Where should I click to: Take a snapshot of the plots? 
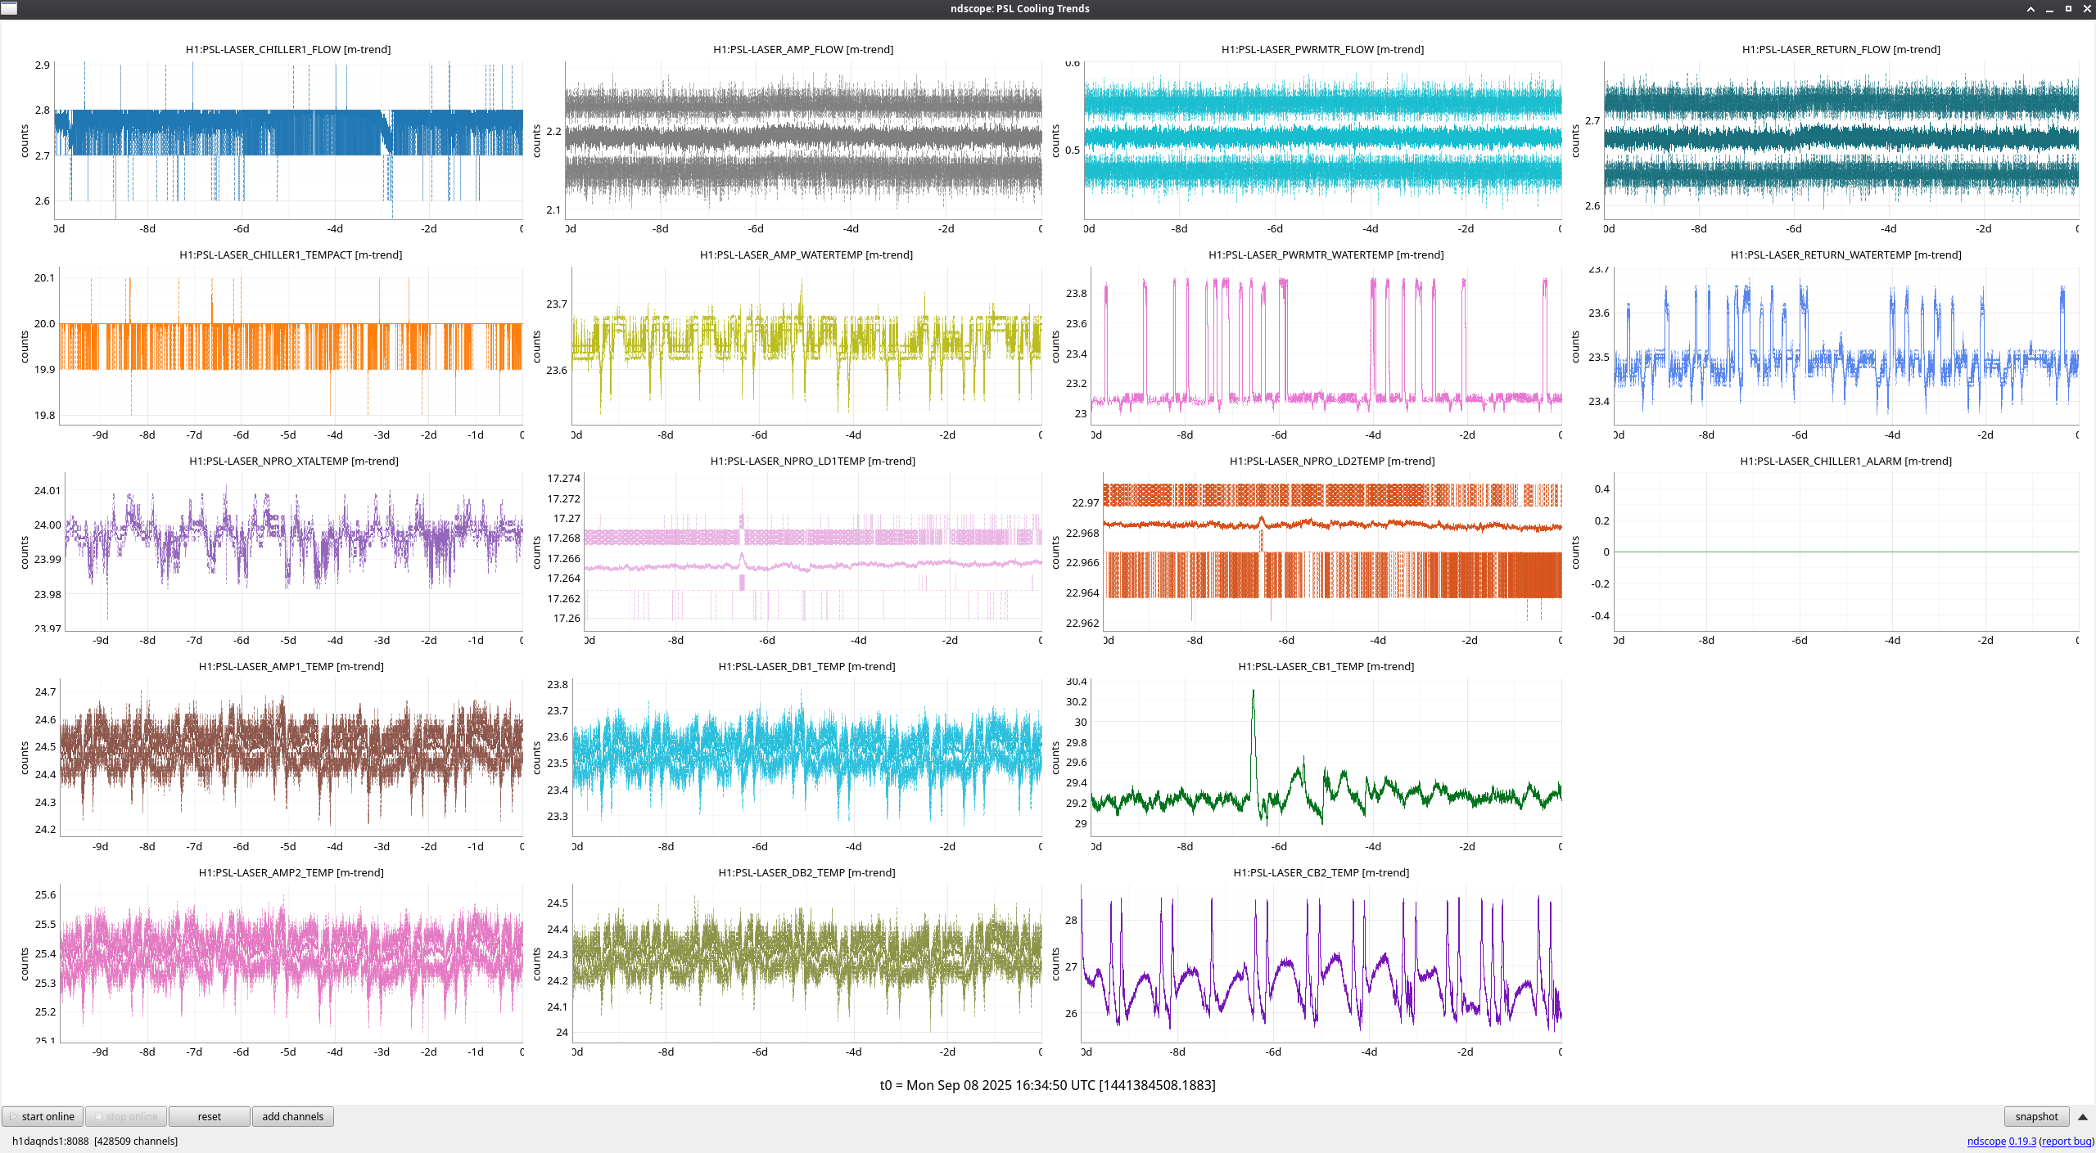click(x=2035, y=1116)
